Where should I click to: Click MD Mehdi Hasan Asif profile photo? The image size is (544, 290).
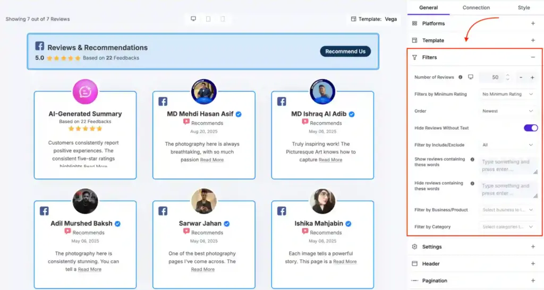coord(203,91)
